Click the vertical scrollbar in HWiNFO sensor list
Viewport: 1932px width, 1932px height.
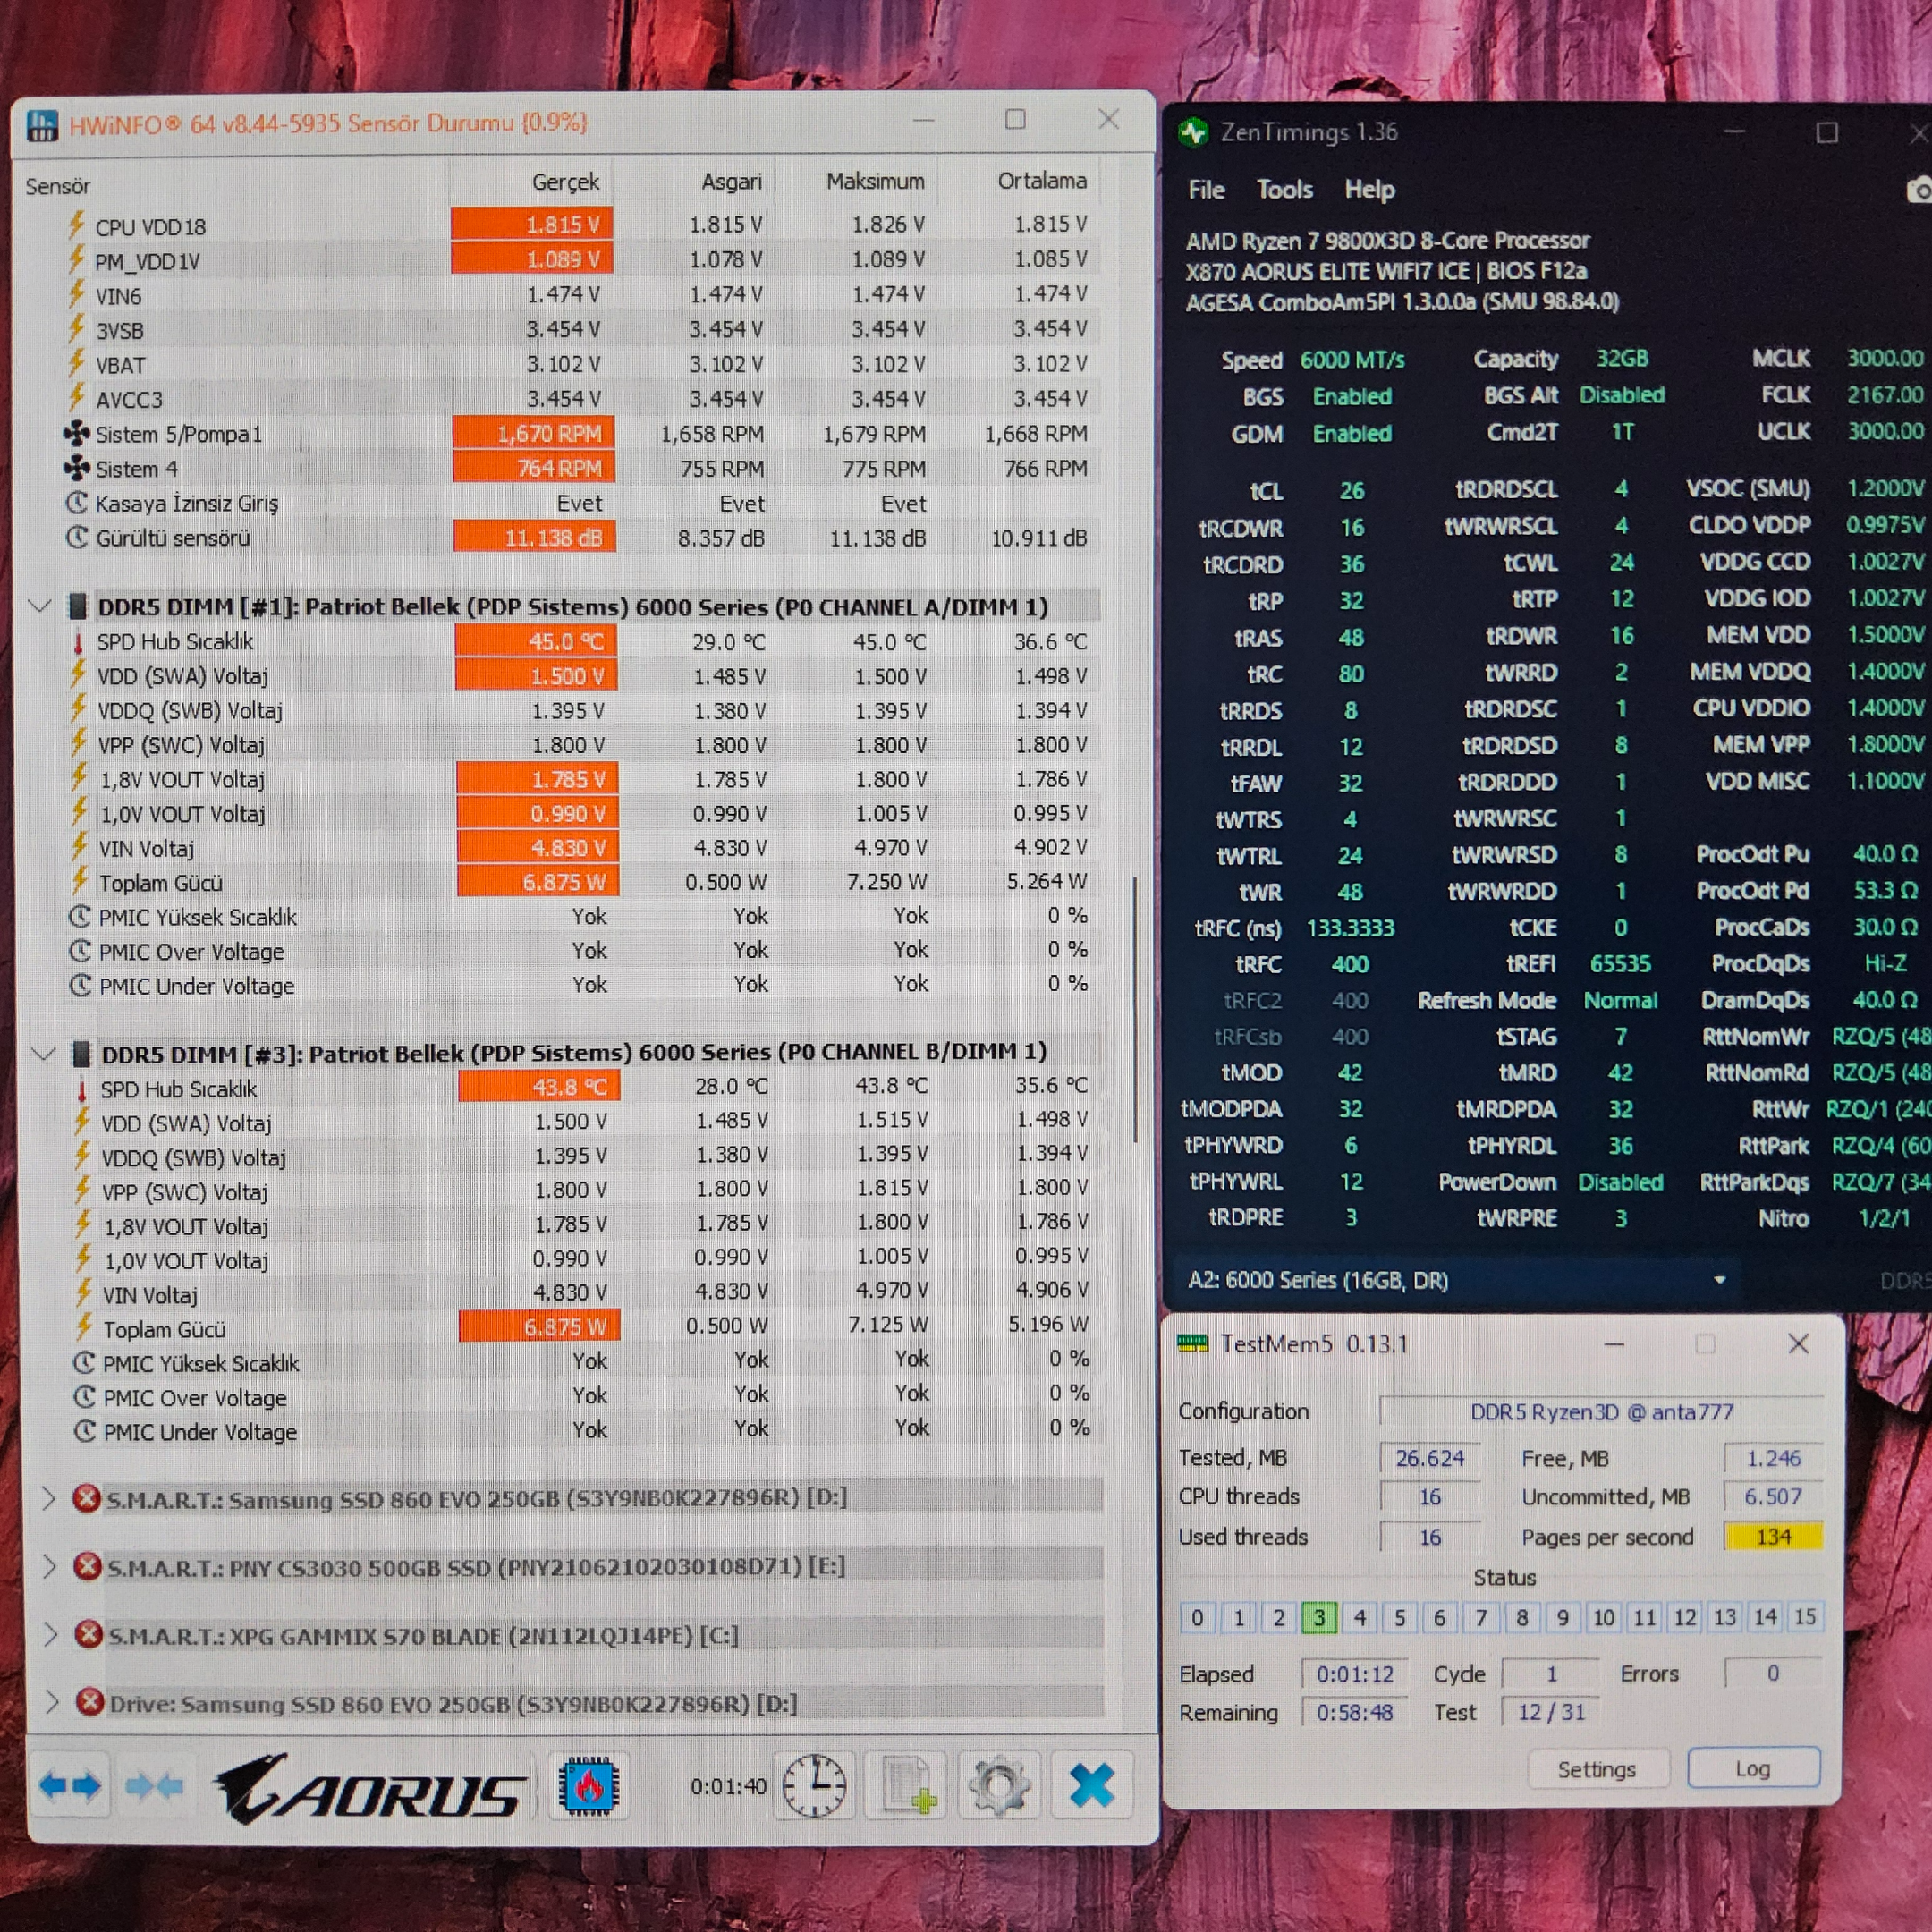[x=1134, y=1010]
